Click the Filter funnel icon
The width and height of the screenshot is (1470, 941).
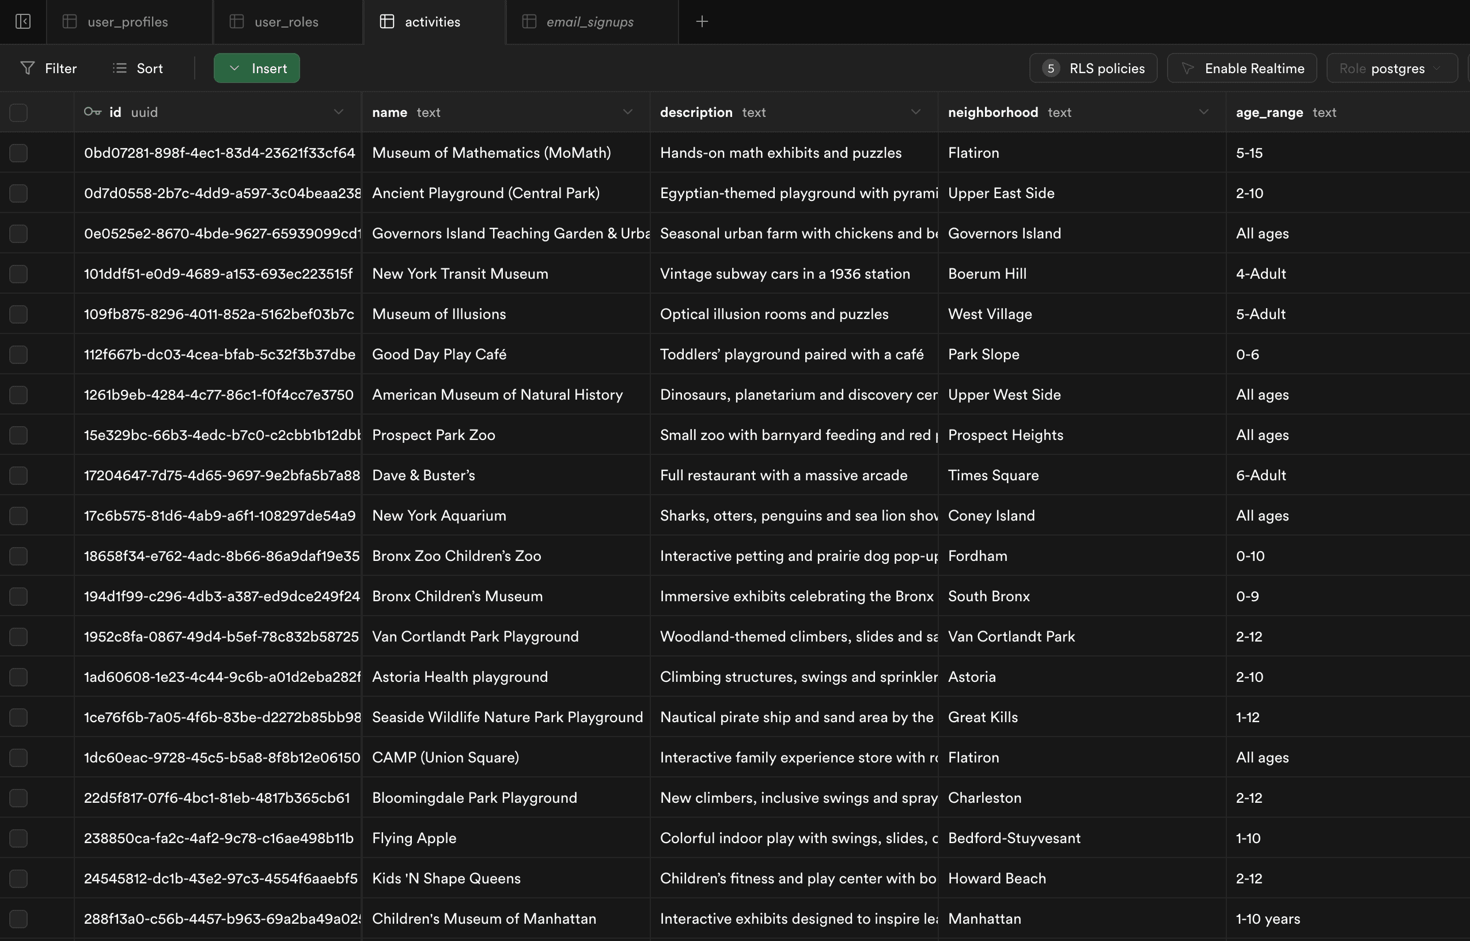[28, 69]
